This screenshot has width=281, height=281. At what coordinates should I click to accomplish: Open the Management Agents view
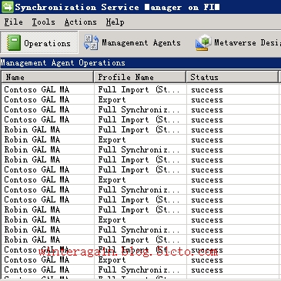click(132, 42)
